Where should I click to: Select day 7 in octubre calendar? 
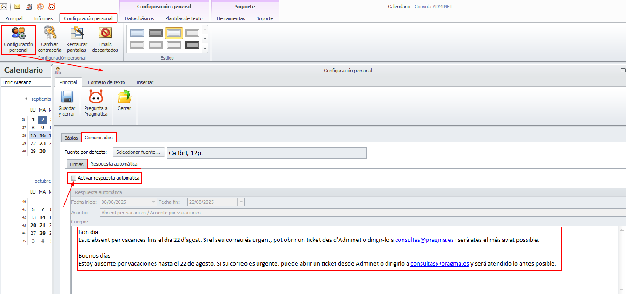click(42, 209)
